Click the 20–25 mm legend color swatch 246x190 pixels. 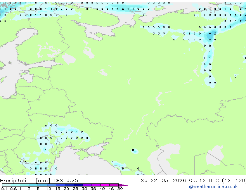[x=69, y=185]
